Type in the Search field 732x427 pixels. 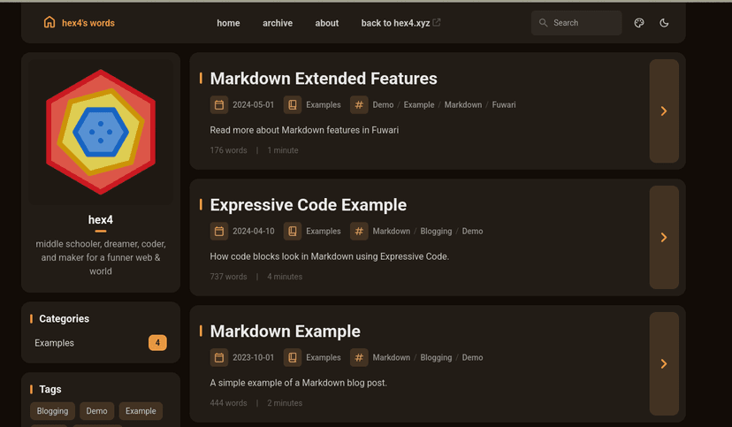pyautogui.click(x=583, y=23)
